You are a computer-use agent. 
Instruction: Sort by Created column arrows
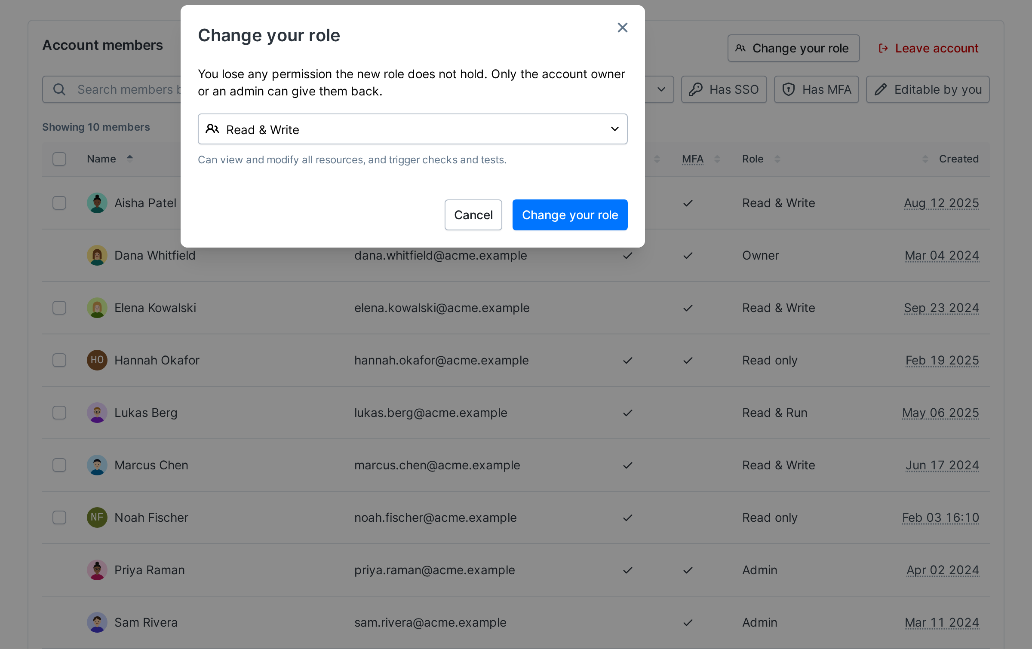point(925,159)
